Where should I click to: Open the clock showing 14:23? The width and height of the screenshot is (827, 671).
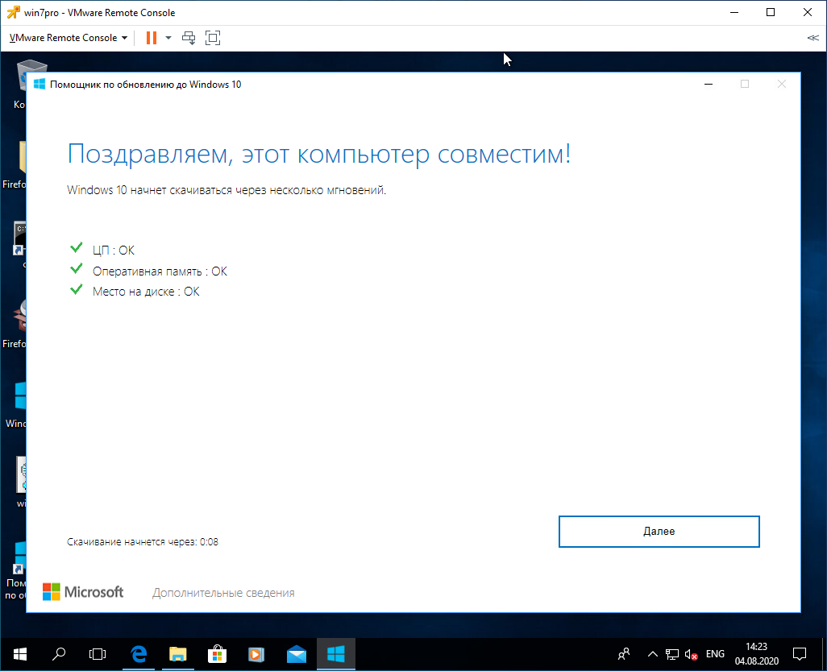click(756, 654)
